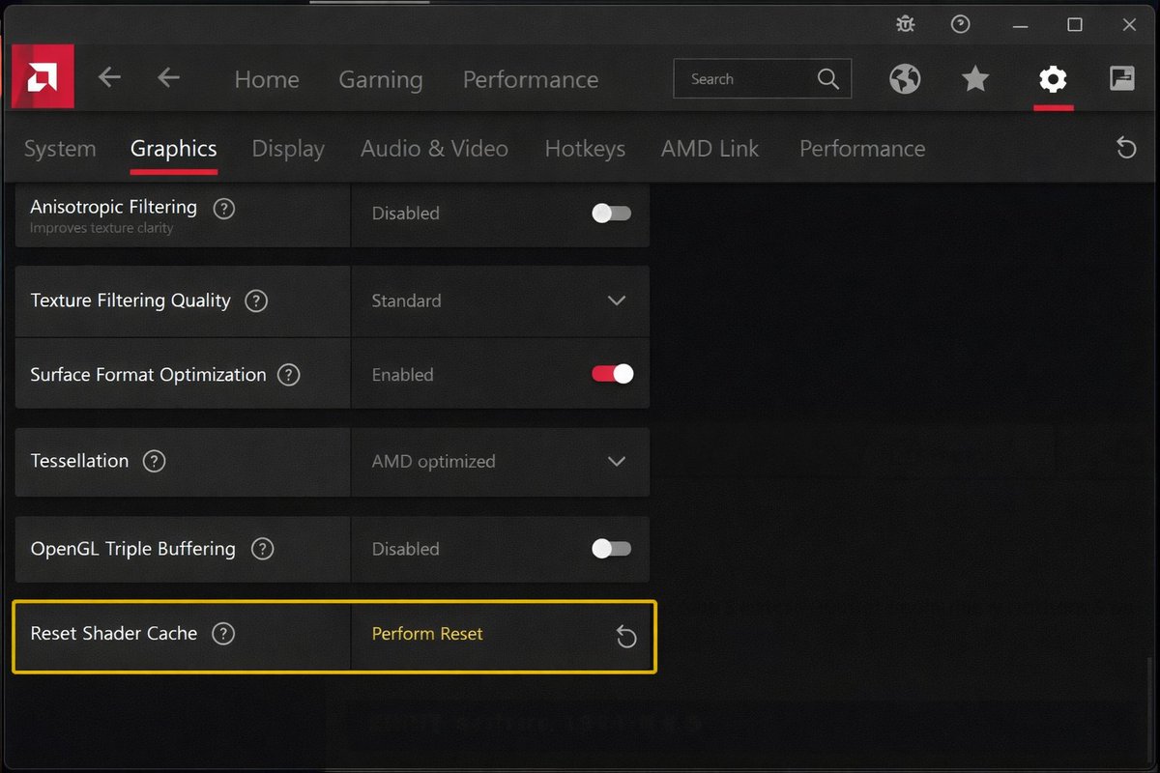Click the reset arrow beside Perform Reset
This screenshot has height=773, width=1160.
(626, 636)
